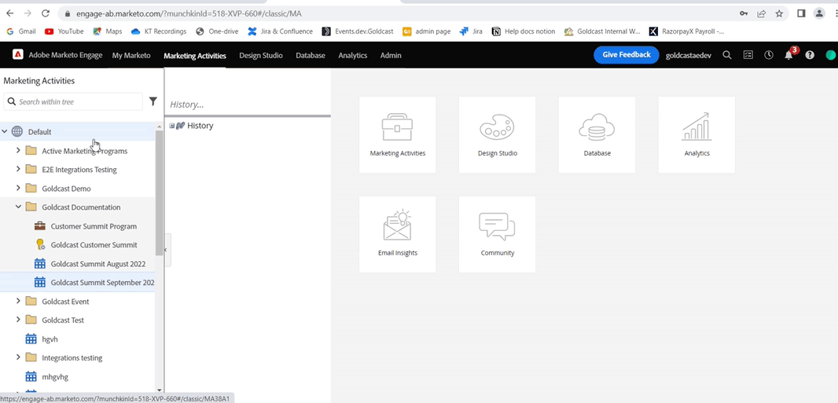
Task: Expand the History tree node
Action: [x=172, y=126]
